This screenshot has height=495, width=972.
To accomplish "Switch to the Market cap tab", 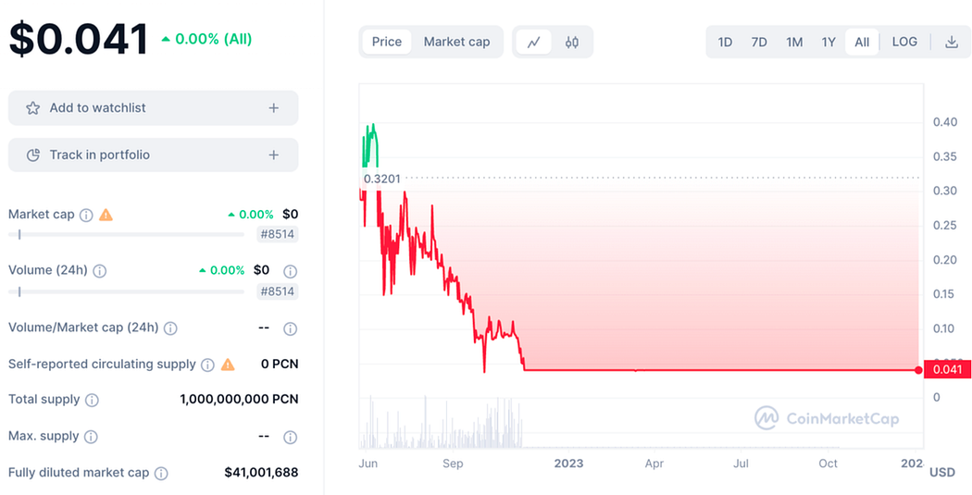I will 456,42.
